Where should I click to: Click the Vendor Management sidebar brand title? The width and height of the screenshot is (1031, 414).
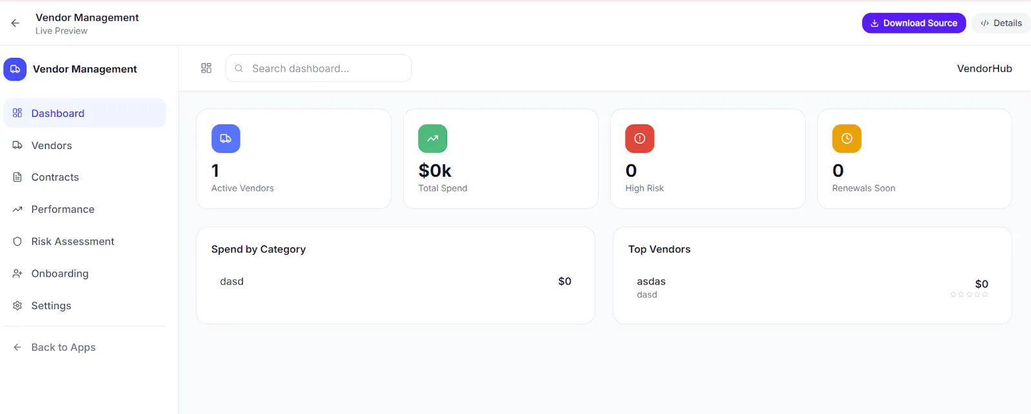click(x=85, y=69)
